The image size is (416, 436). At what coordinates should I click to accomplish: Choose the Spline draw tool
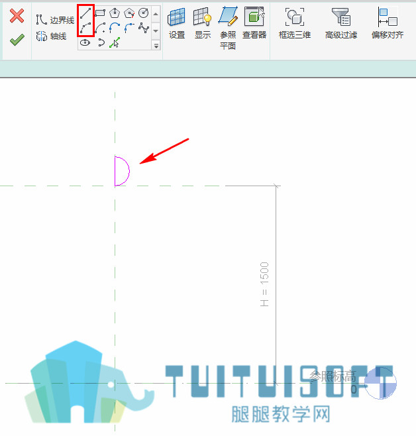144,28
